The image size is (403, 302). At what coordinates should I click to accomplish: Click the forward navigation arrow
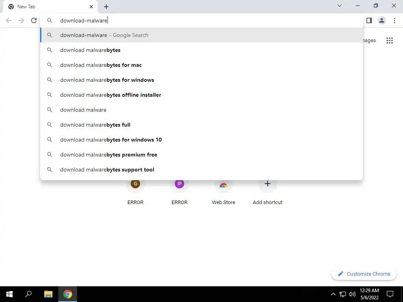coord(21,20)
